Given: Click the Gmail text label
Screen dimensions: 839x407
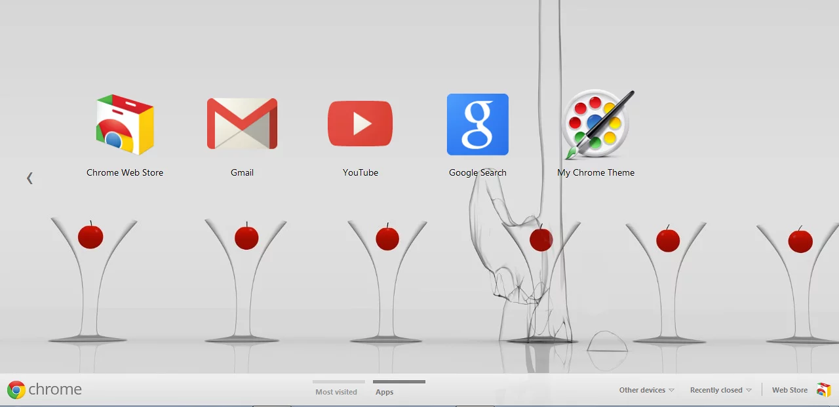Looking at the screenshot, I should click(x=242, y=172).
